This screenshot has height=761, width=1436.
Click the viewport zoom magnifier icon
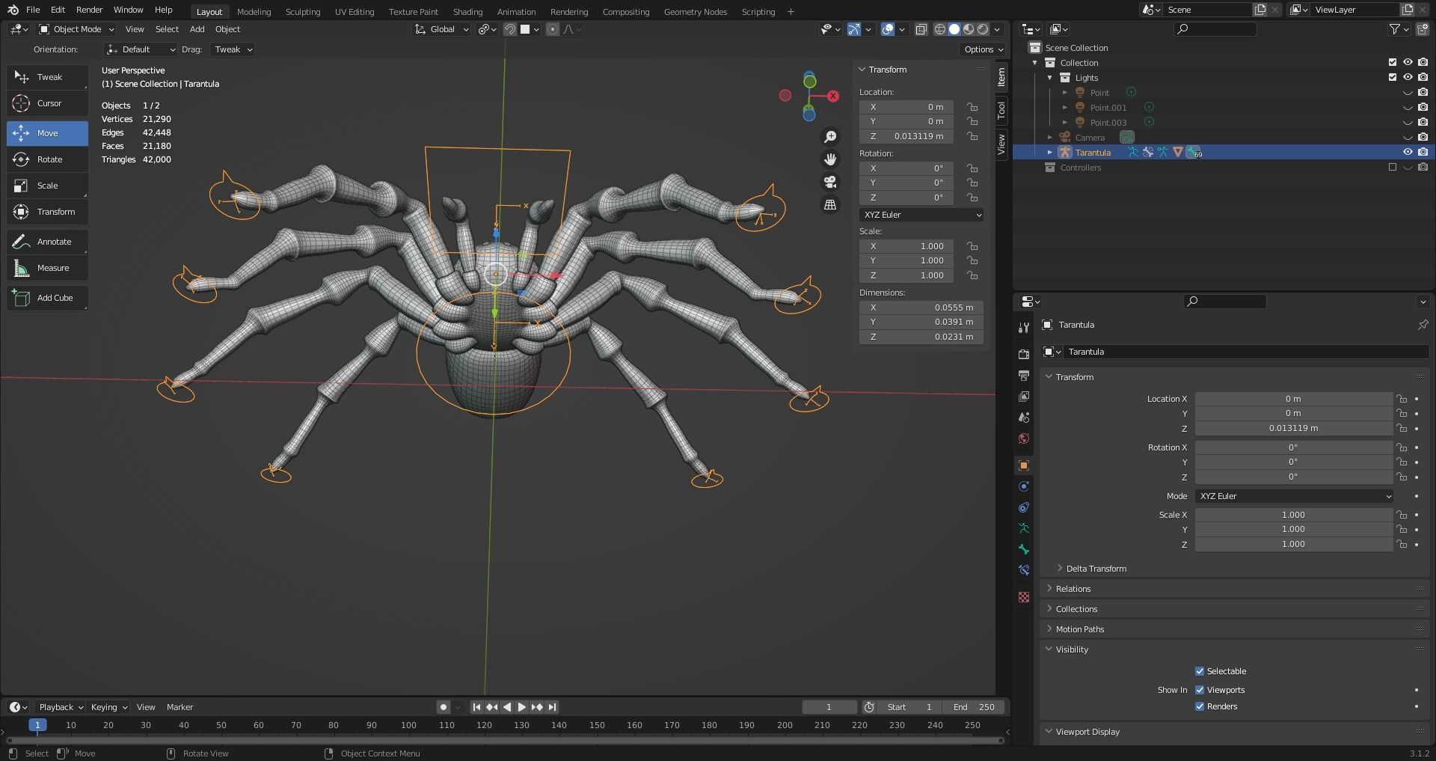830,137
